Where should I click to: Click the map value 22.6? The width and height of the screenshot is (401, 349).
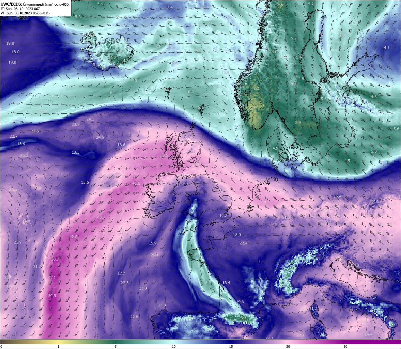coord(35,131)
